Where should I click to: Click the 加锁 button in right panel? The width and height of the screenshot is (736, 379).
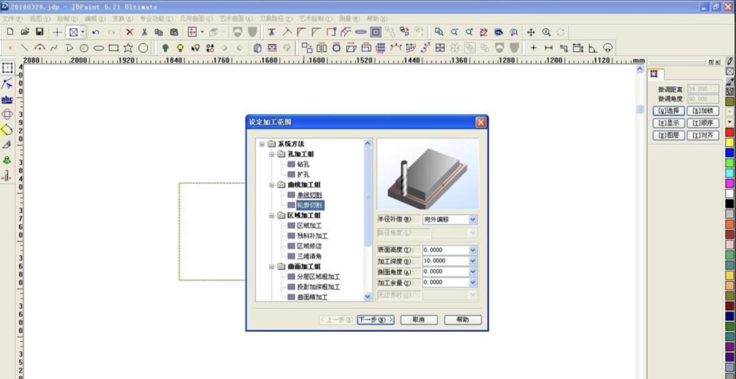pyautogui.click(x=703, y=111)
